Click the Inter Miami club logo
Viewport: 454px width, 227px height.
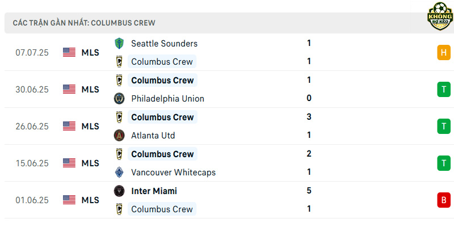tap(119, 191)
